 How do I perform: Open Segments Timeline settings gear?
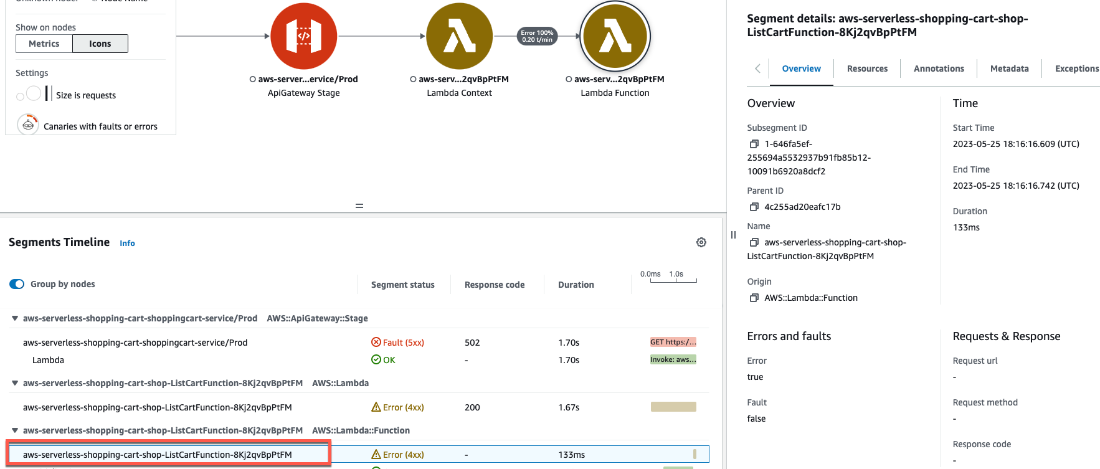pos(701,242)
